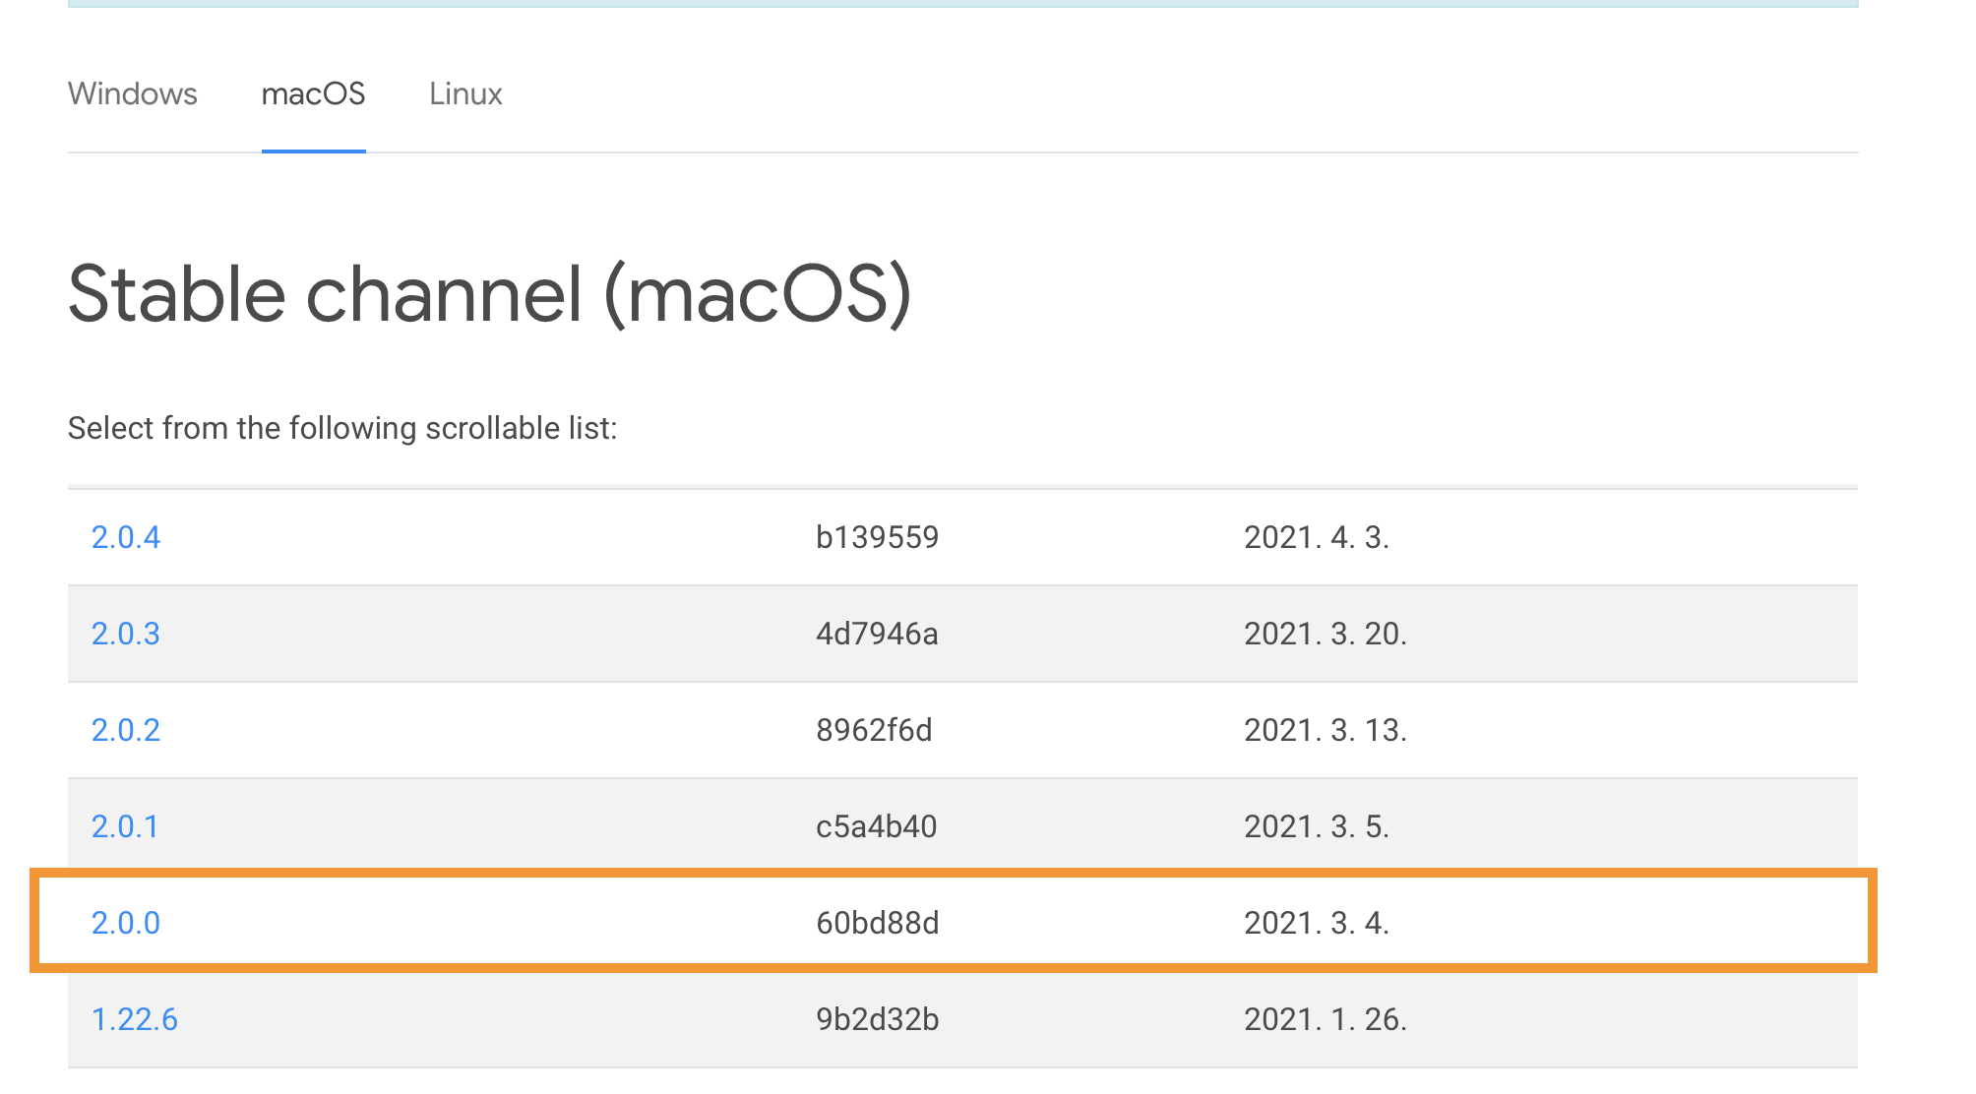
Task: Click the 1.22.6 version link
Action: coord(135,1019)
